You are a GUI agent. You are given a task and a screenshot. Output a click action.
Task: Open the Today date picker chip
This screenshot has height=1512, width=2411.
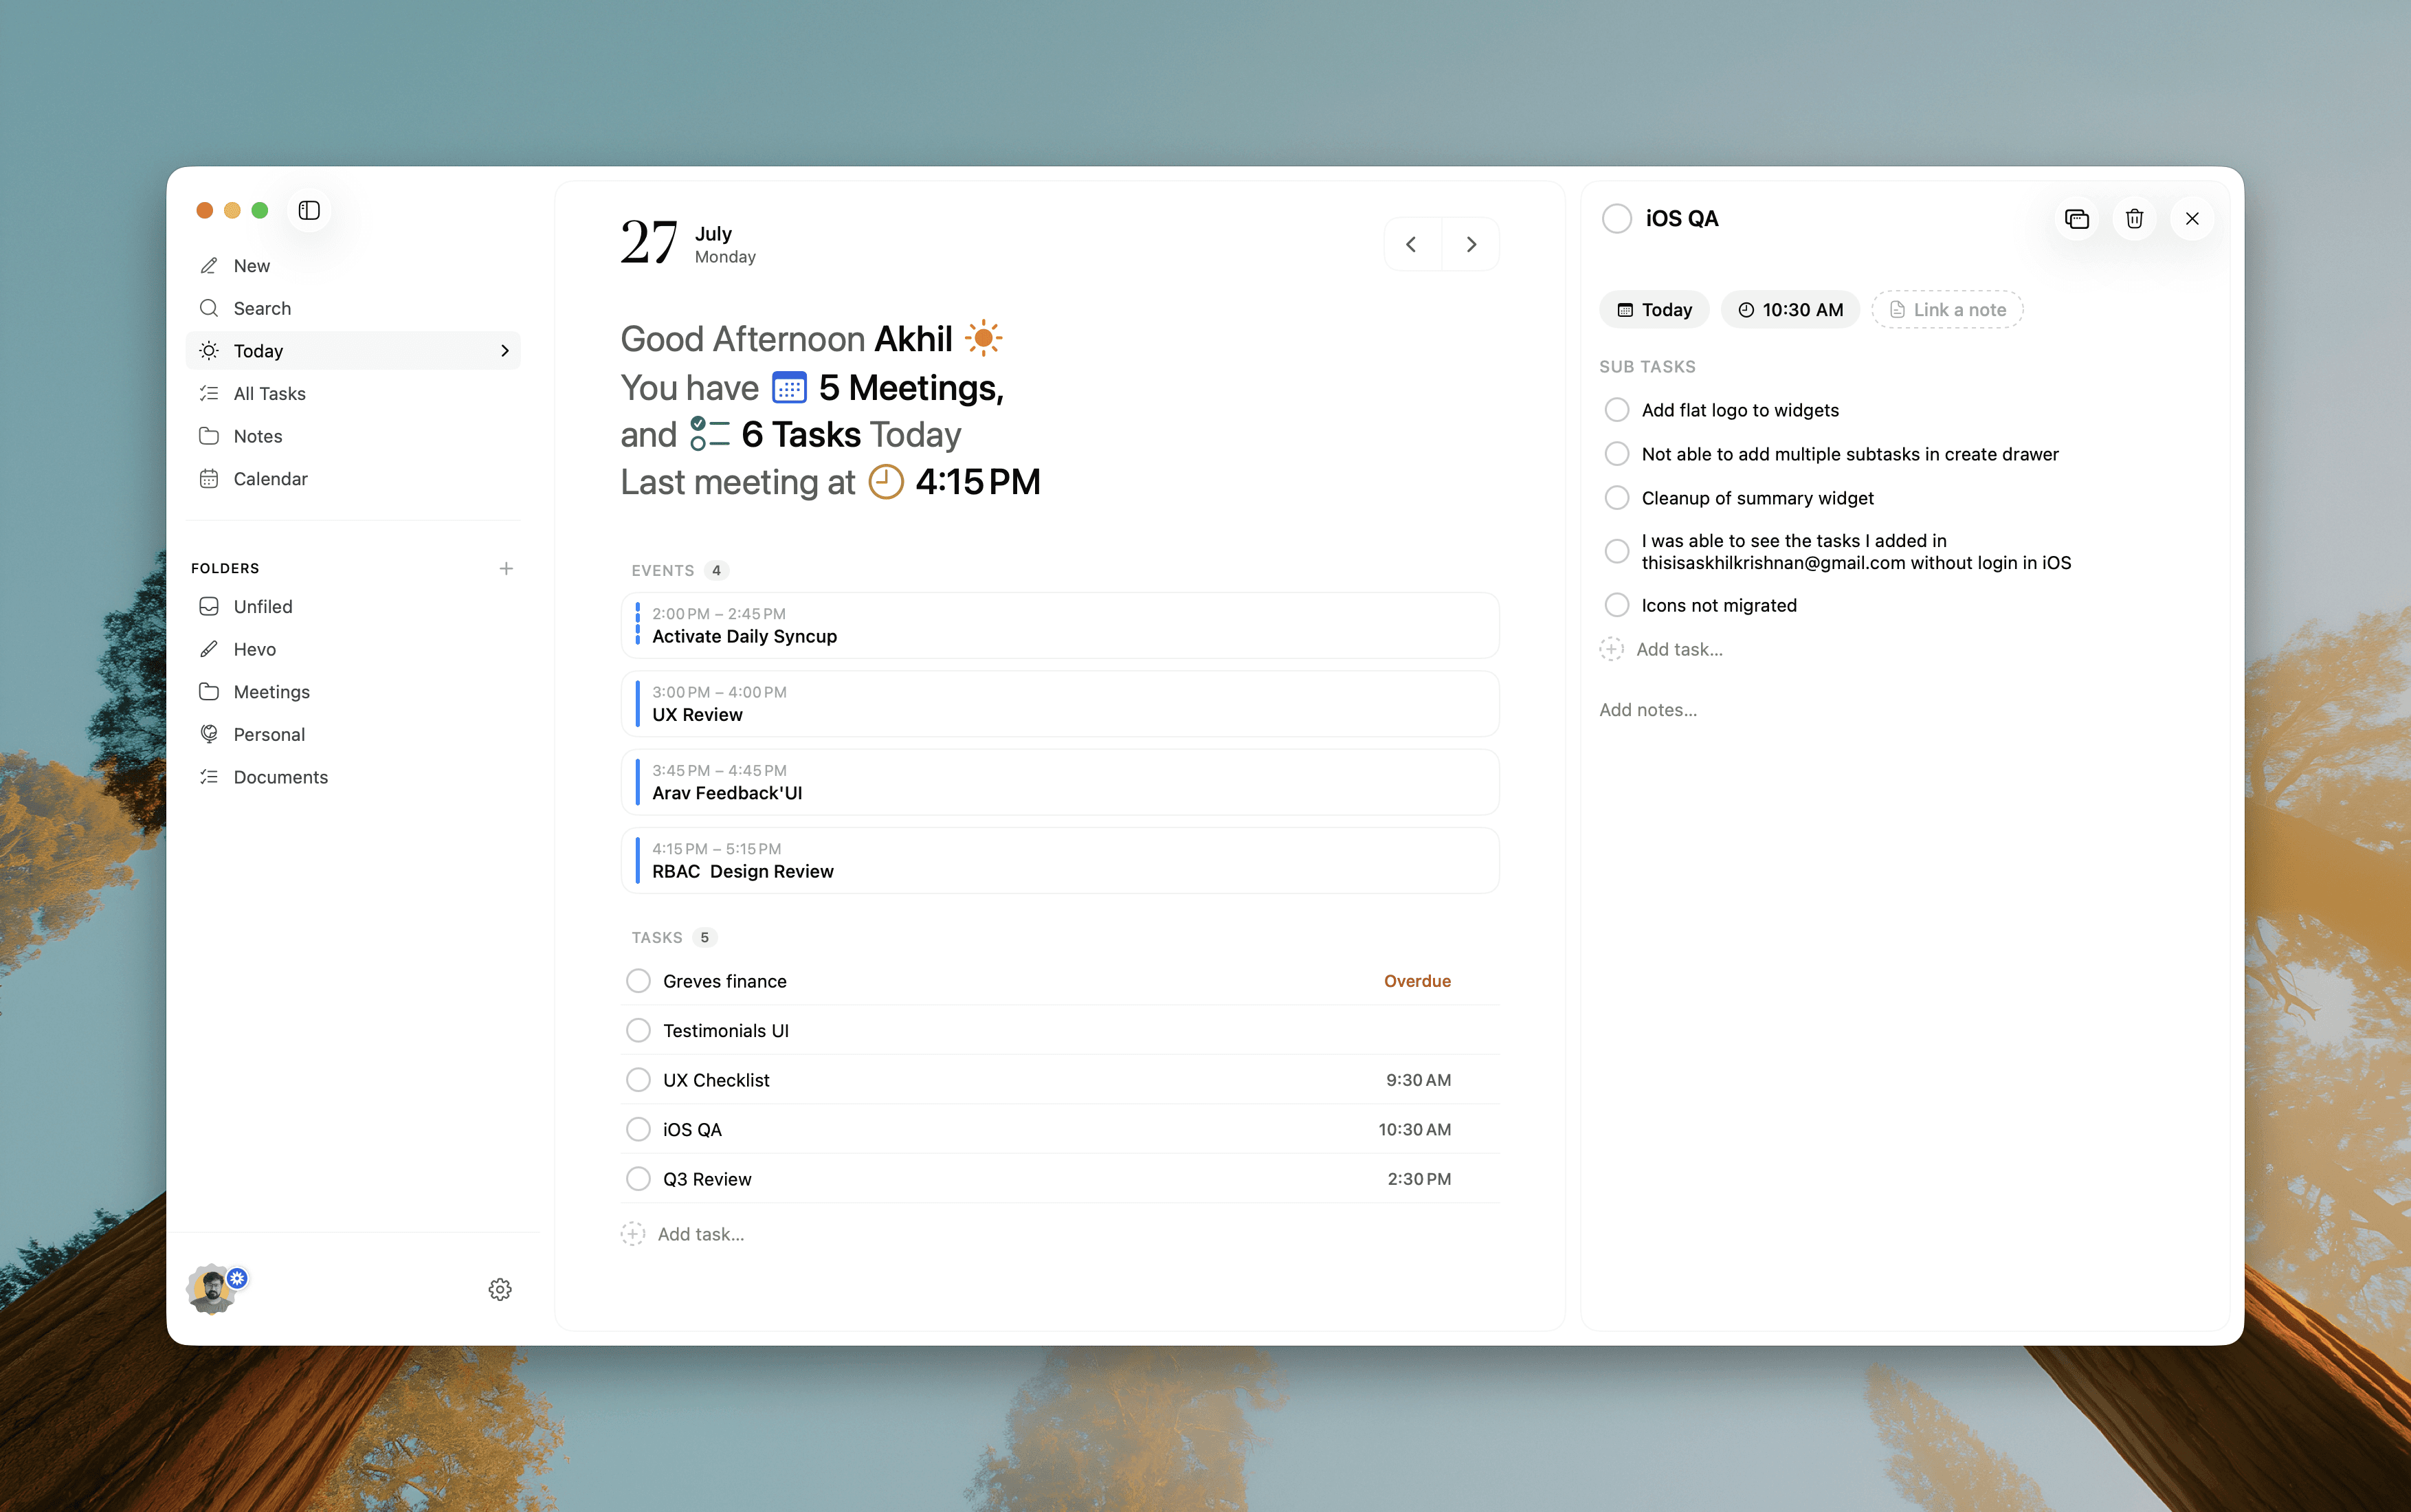tap(1654, 310)
